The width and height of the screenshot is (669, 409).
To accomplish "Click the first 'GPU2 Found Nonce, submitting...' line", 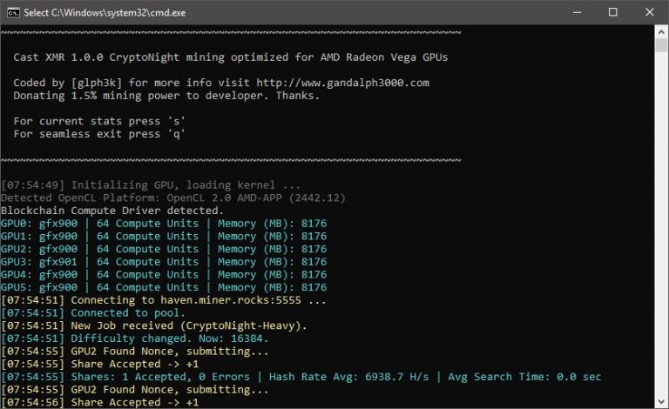I will (x=135, y=351).
